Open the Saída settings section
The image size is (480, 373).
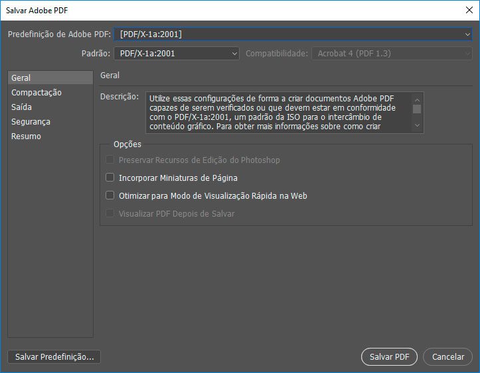[22, 107]
